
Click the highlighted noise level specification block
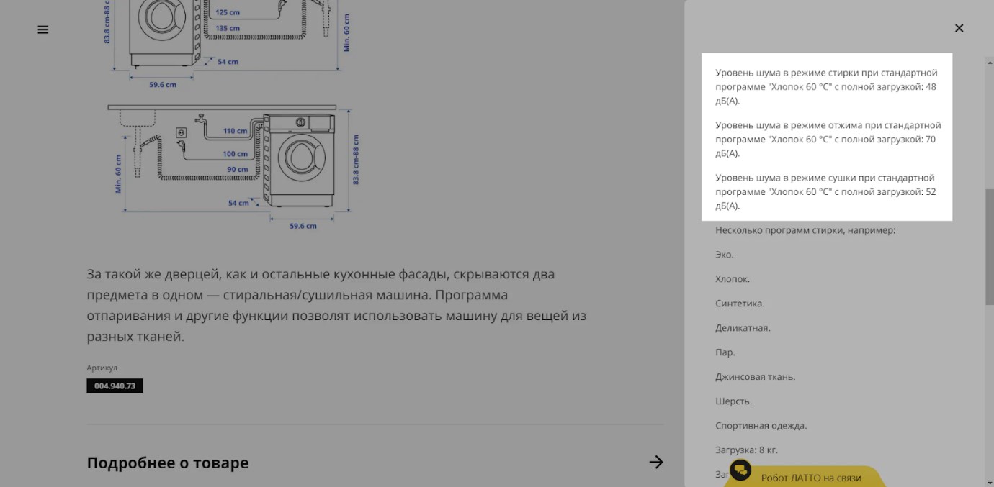tap(826, 137)
